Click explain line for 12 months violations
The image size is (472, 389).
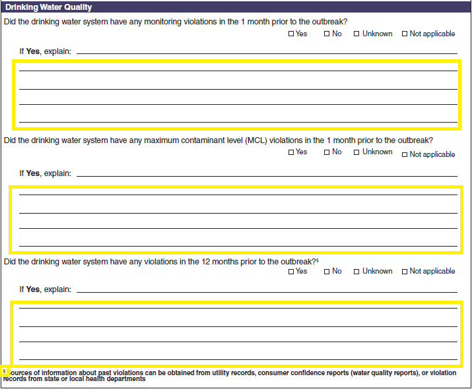pos(267,289)
